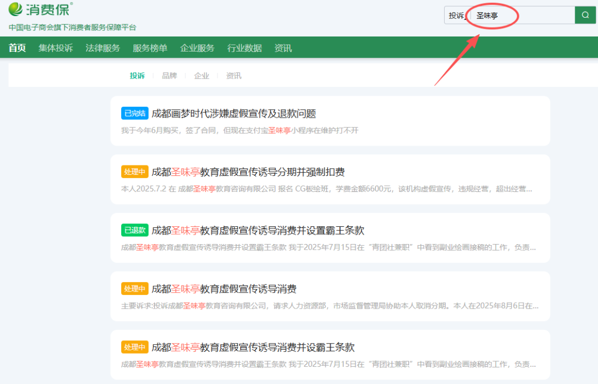Click summary under 成都圣味亭教育虚假宣传诱导消费并设霸王条款
The height and width of the screenshot is (384, 598).
coord(328,365)
